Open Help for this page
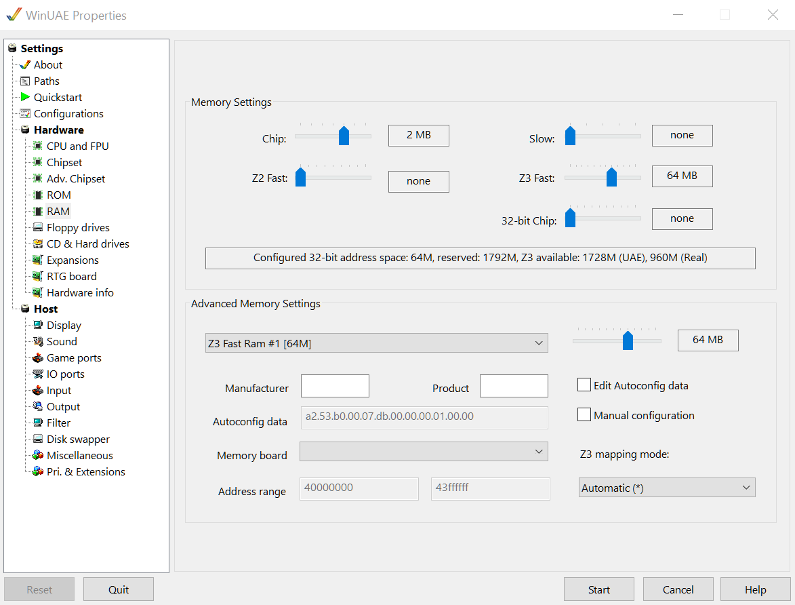Screen dimensions: 795x605 tap(755, 589)
